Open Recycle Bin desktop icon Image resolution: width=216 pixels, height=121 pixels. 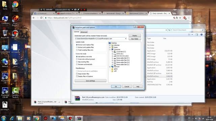[x=5, y=34]
